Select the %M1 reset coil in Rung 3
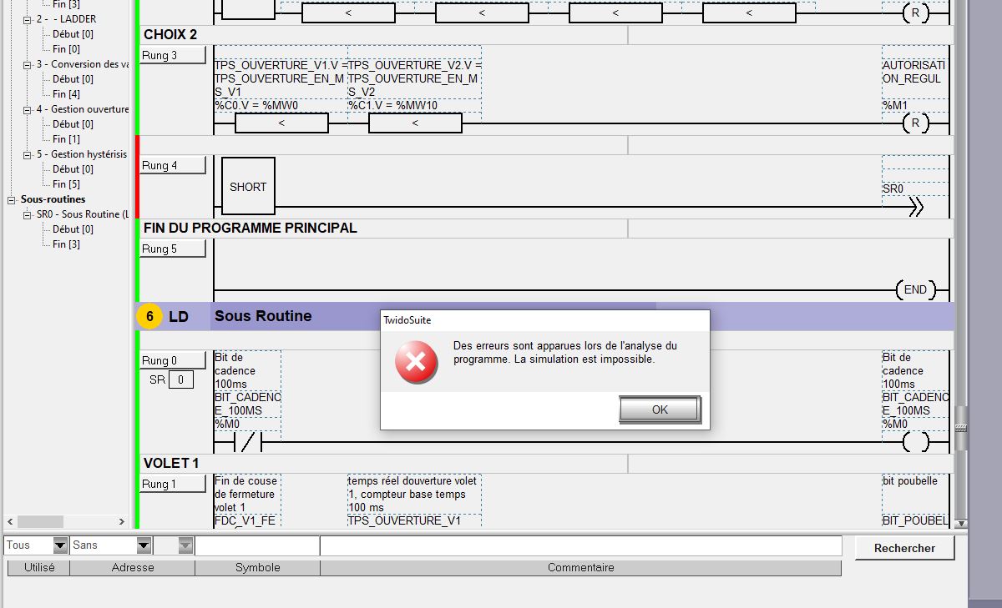Screen dimensions: 1002x608 915,123
